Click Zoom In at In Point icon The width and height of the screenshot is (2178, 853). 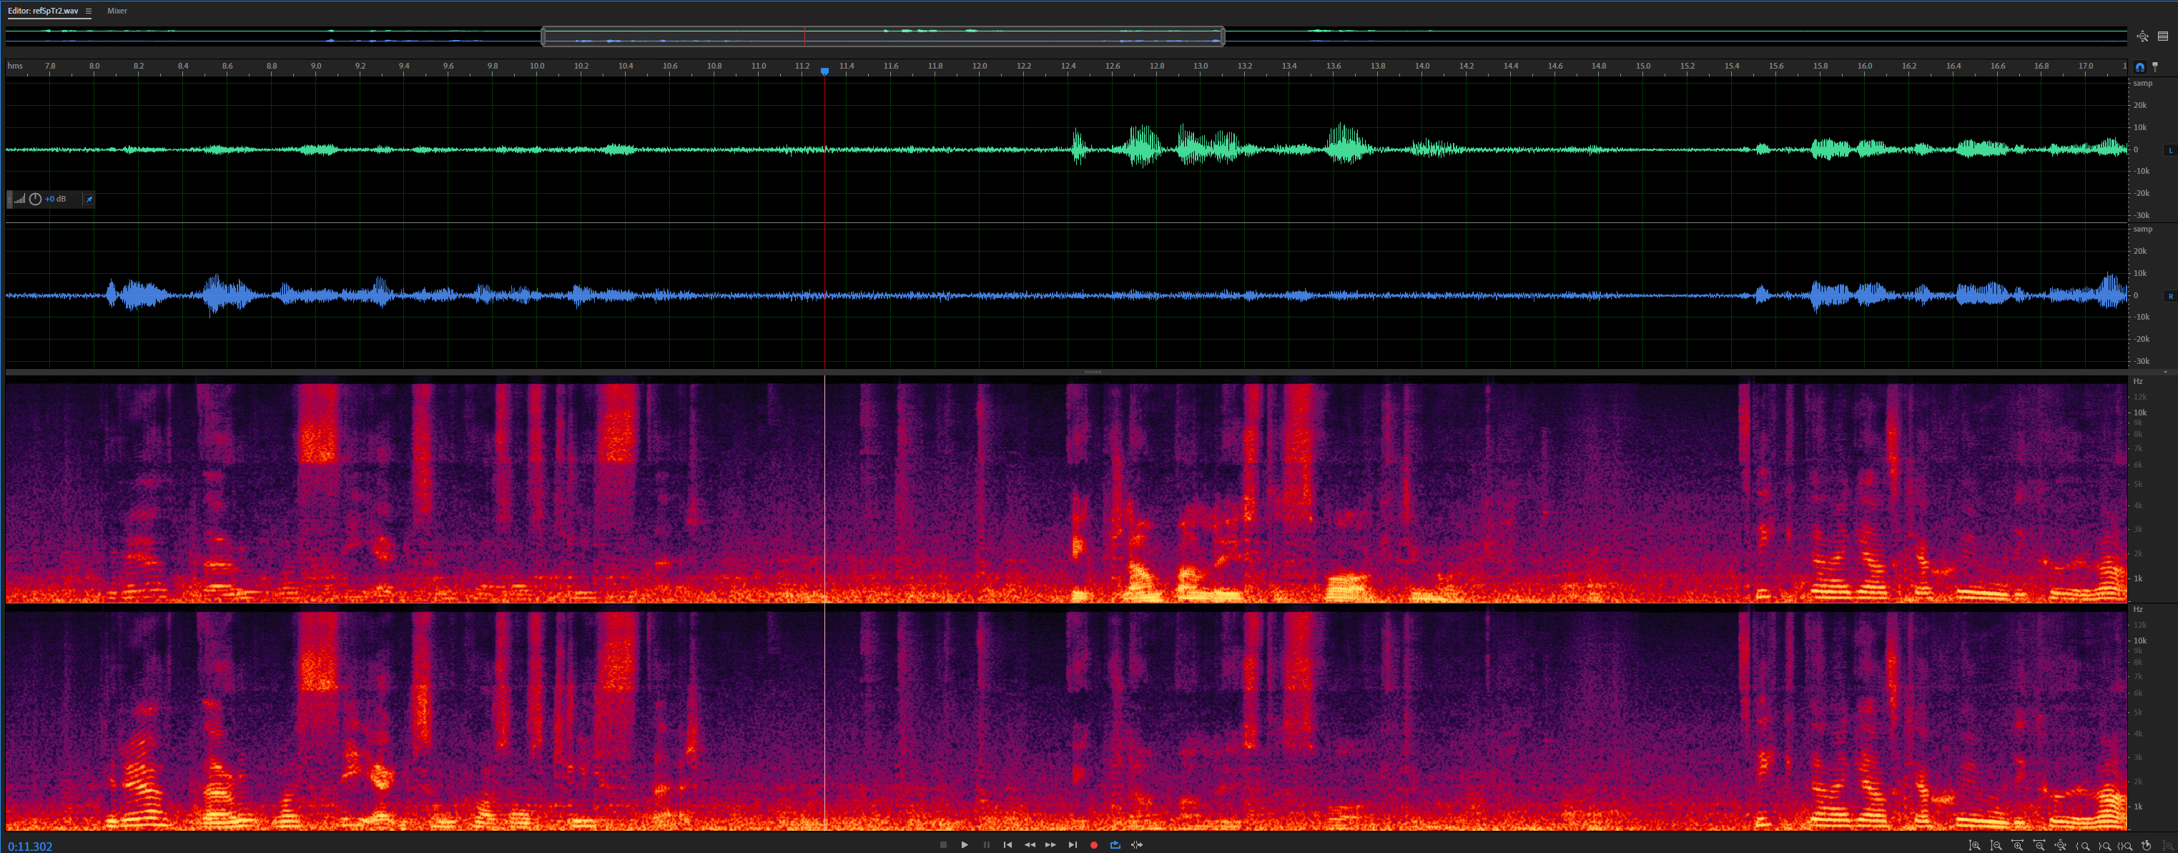pos(2084,845)
